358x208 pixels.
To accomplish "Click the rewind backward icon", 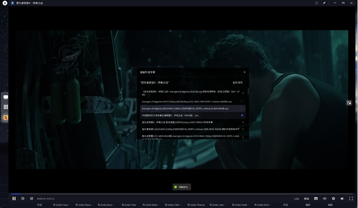I will [23, 199].
